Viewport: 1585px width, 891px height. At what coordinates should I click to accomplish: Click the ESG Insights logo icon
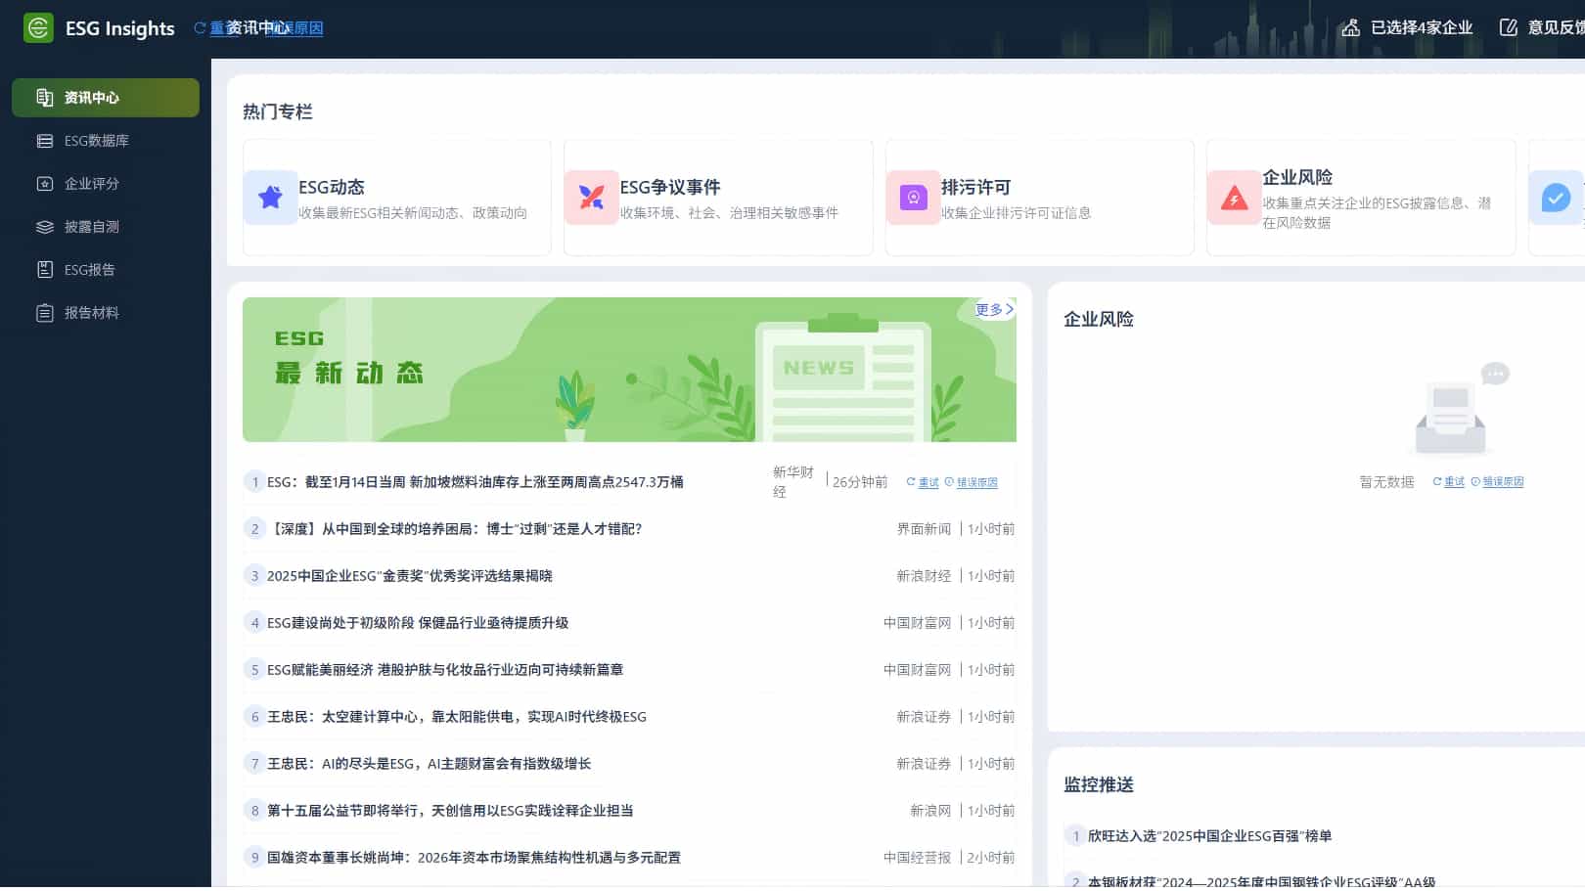38,27
